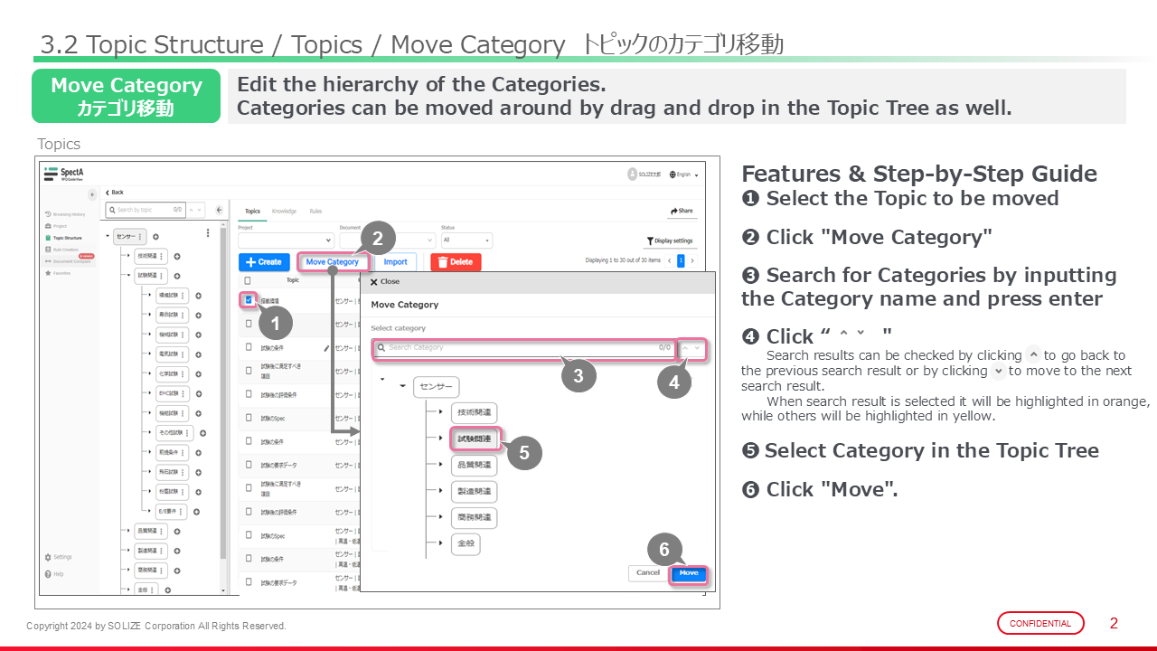Switch to the Knowledge tab
The width and height of the screenshot is (1157, 651).
pos(284,212)
